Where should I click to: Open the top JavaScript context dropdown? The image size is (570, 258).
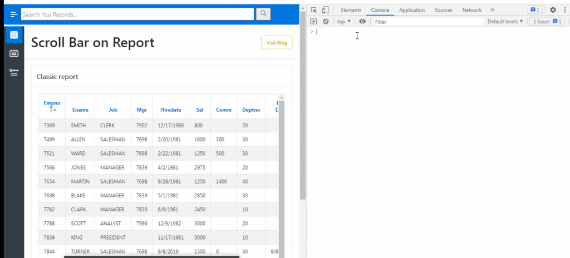pyautogui.click(x=344, y=22)
